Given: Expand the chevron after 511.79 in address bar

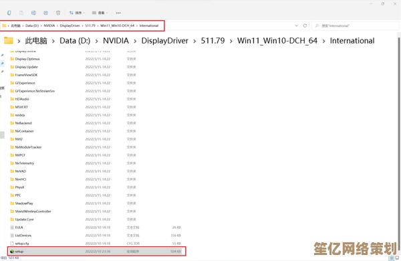Looking at the screenshot, I should click(x=98, y=25).
